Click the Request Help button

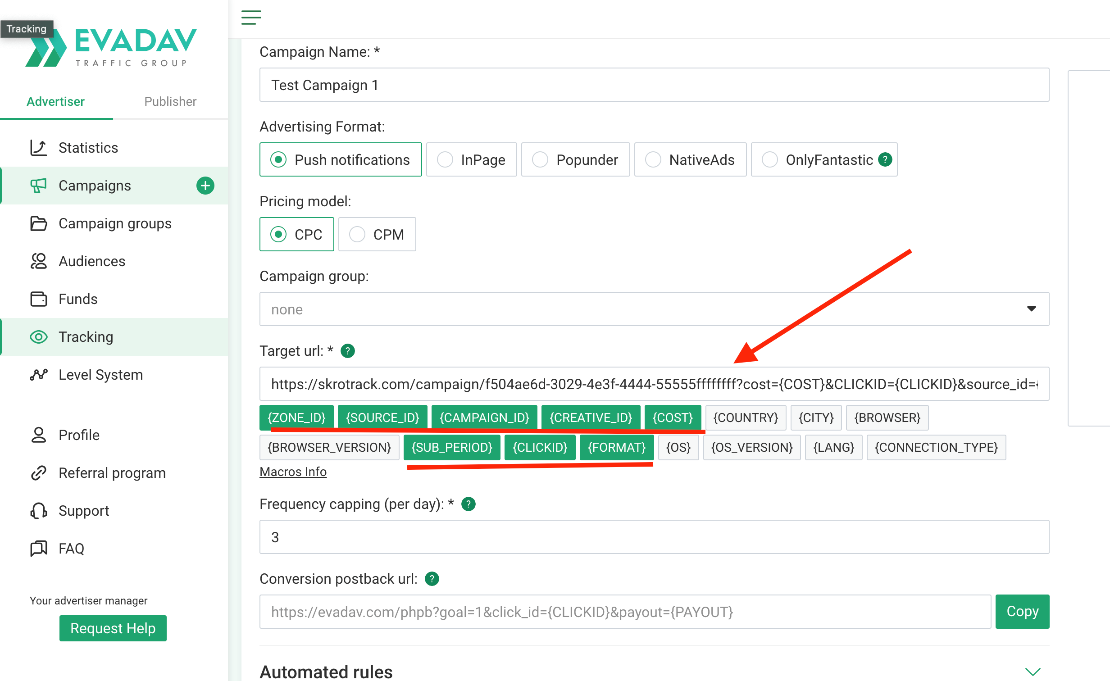click(113, 628)
